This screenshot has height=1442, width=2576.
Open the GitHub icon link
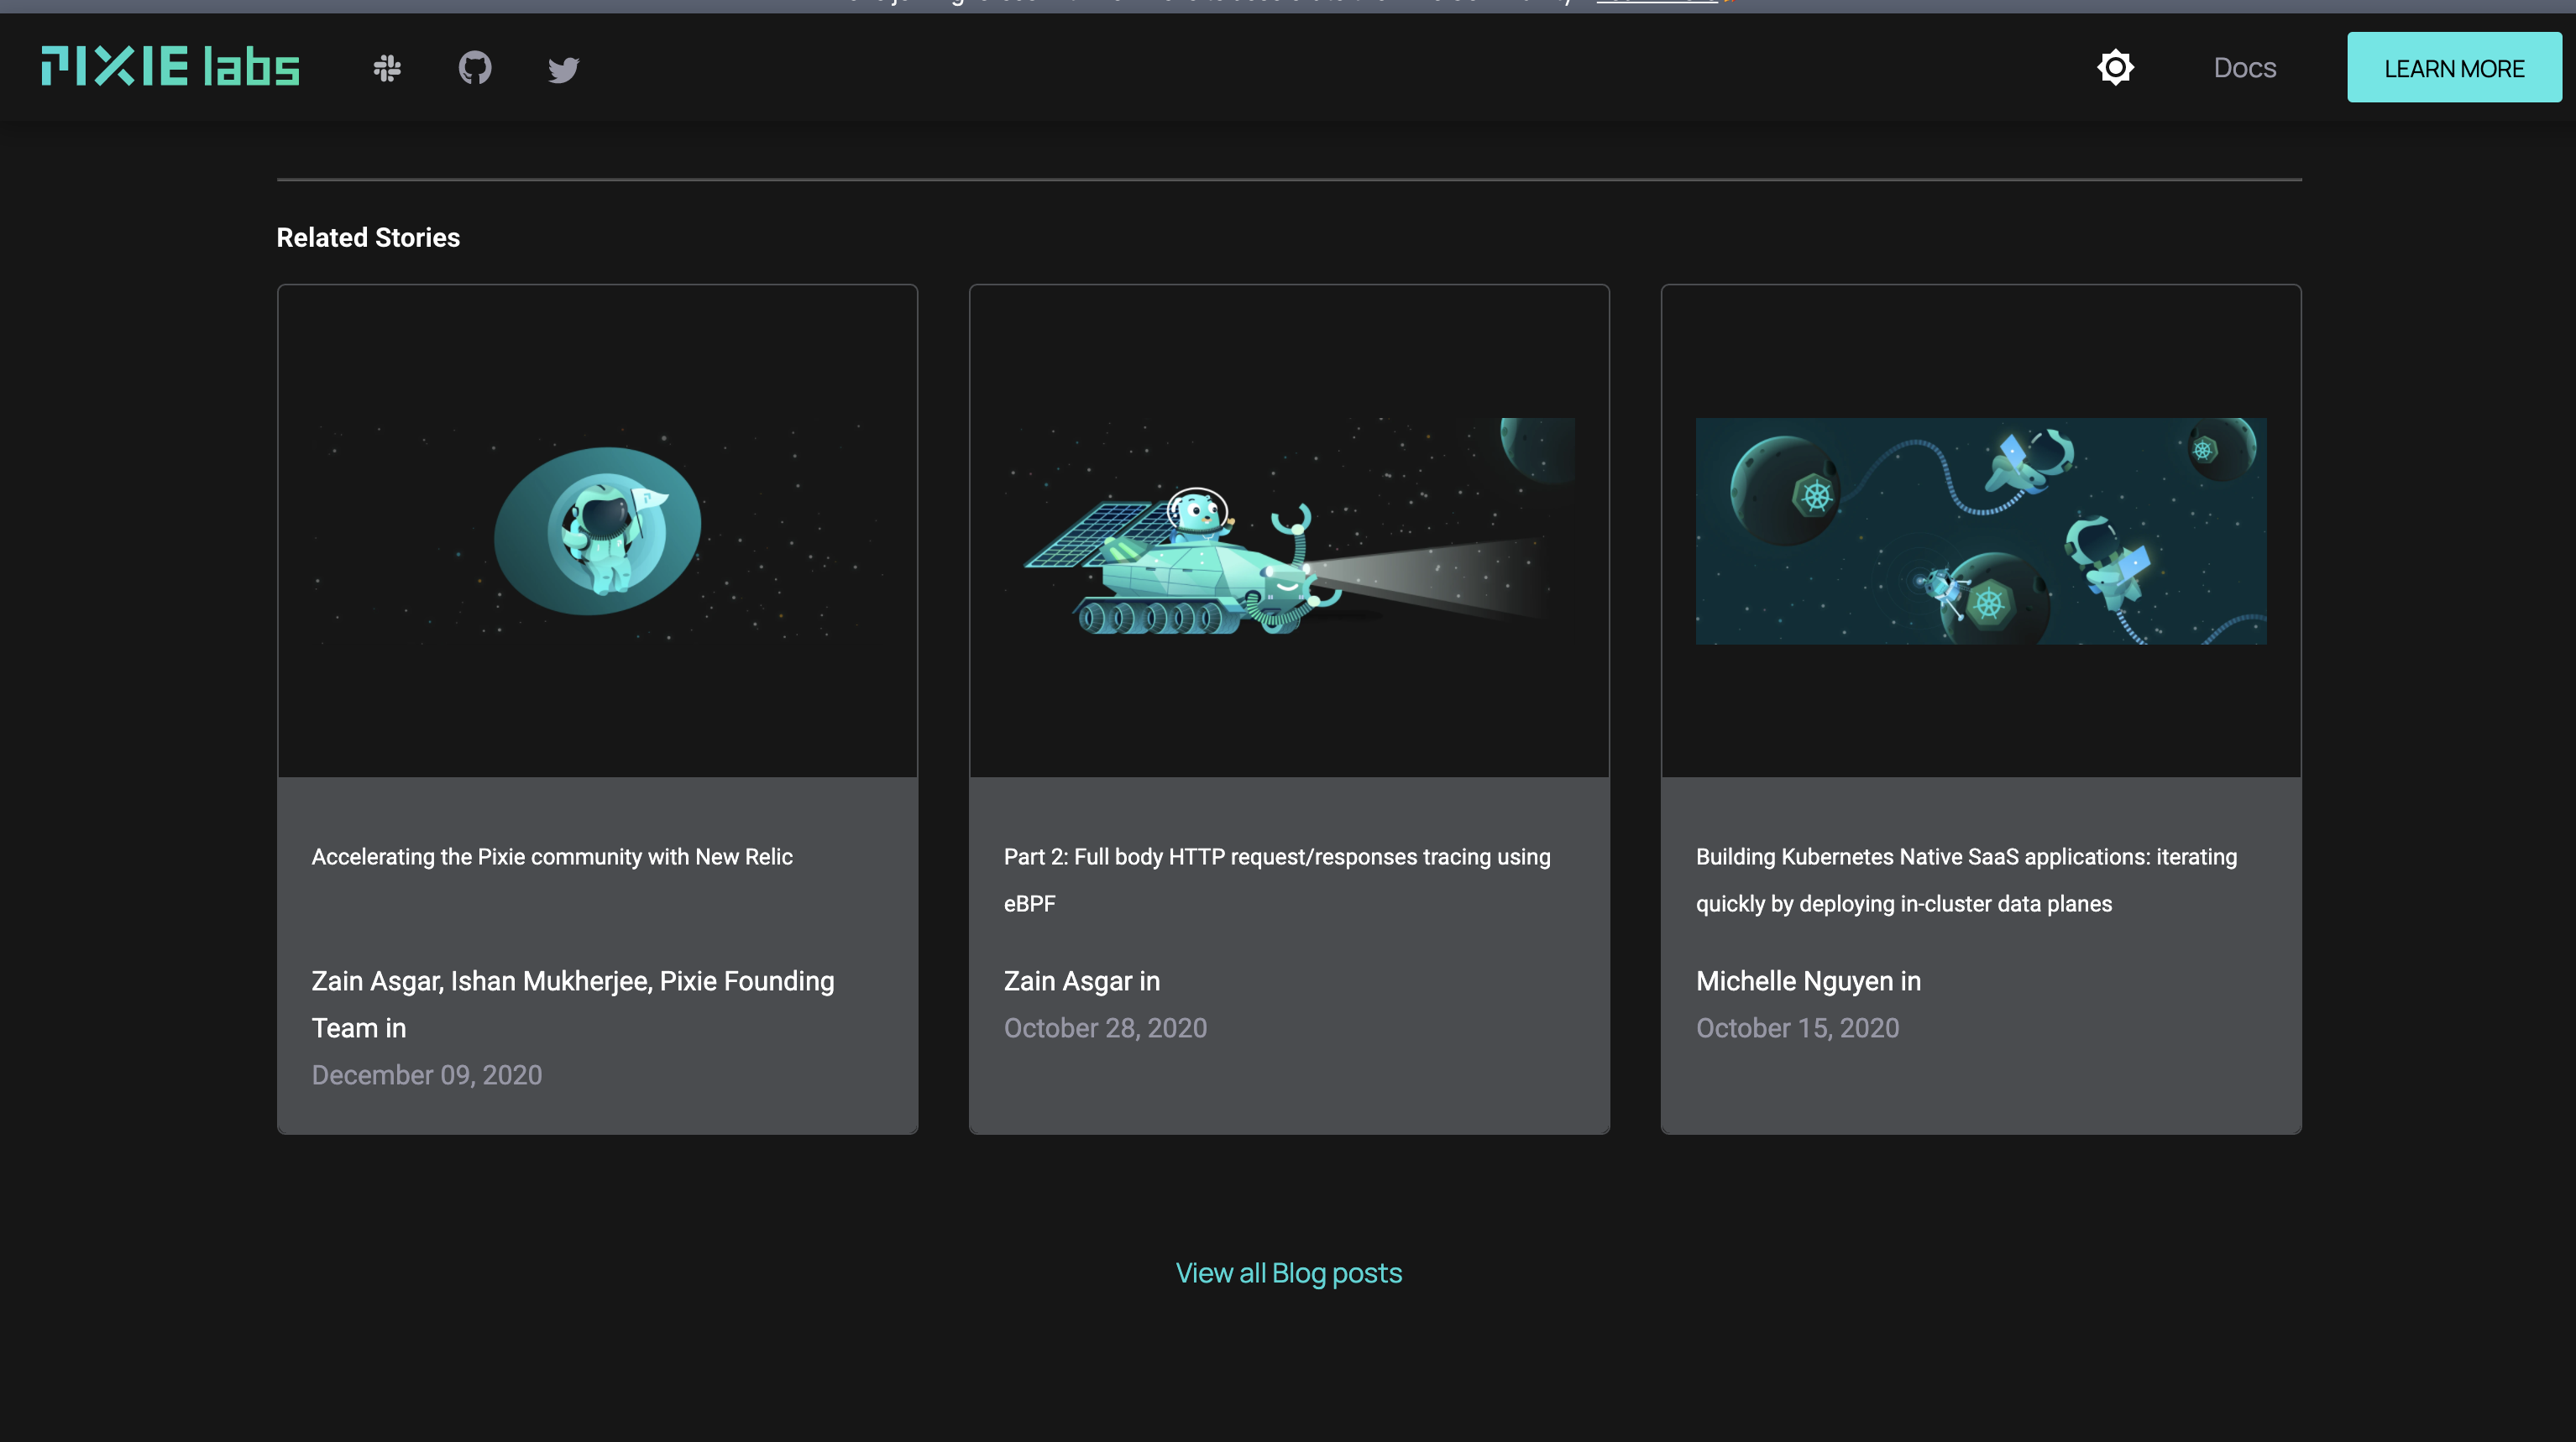(475, 68)
